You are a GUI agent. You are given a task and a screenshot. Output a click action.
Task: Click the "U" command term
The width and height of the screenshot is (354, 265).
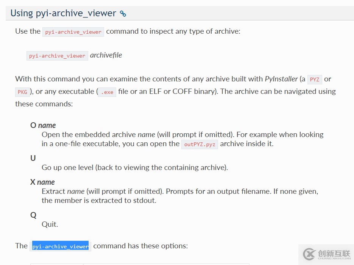[x=33, y=158]
